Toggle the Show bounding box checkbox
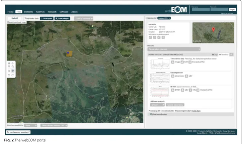Image resolution: width=242 pixels, height=144 pixels. [151, 114]
